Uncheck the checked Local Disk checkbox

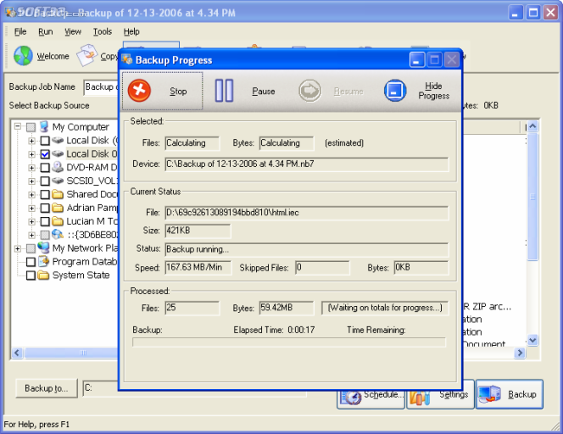pyautogui.click(x=45, y=154)
